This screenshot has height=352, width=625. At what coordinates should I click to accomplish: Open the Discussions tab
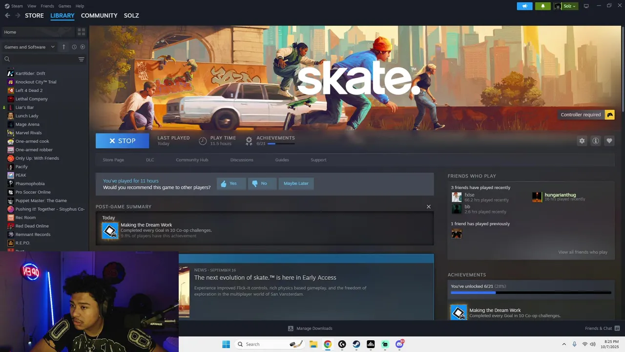point(242,160)
